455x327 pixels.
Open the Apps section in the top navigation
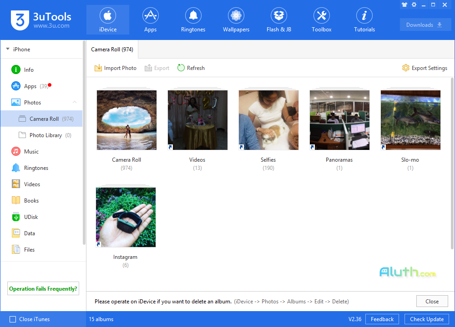click(150, 19)
